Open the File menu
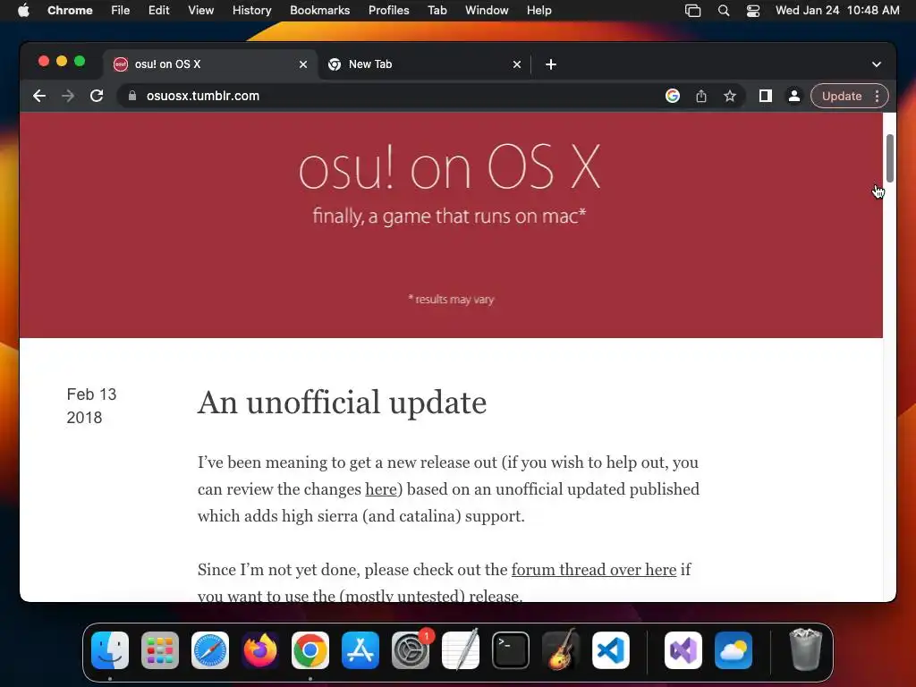916x687 pixels. tap(121, 11)
